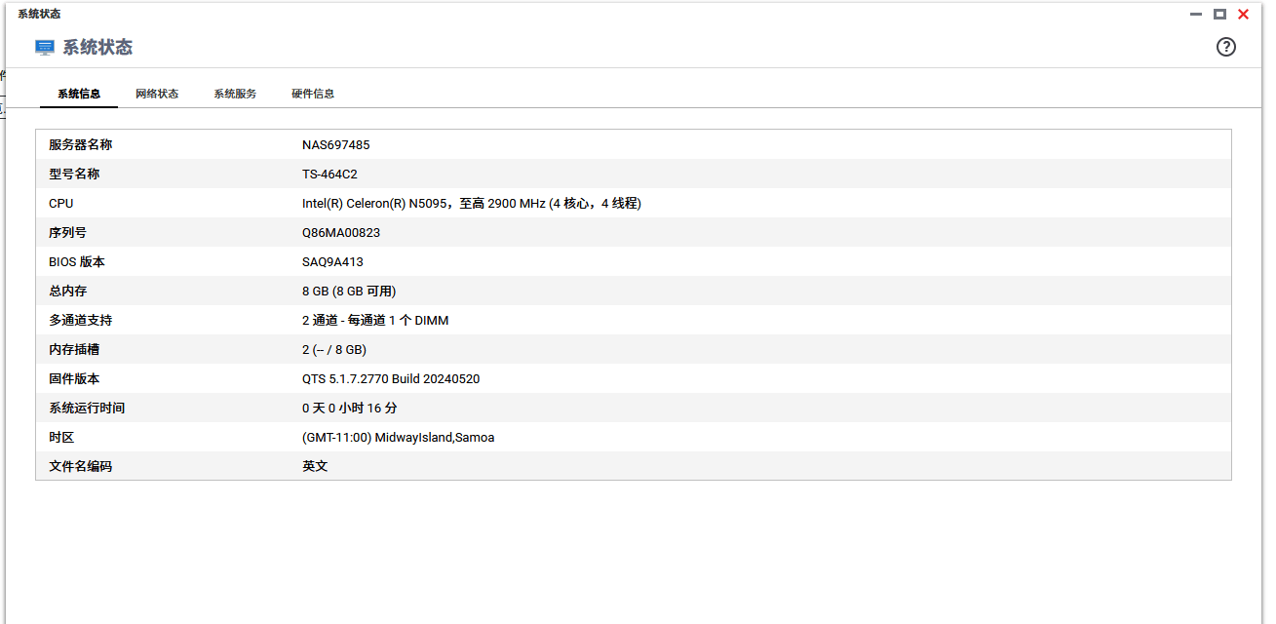Select the 序列号 label
This screenshot has height=624, width=1276.
(67, 232)
